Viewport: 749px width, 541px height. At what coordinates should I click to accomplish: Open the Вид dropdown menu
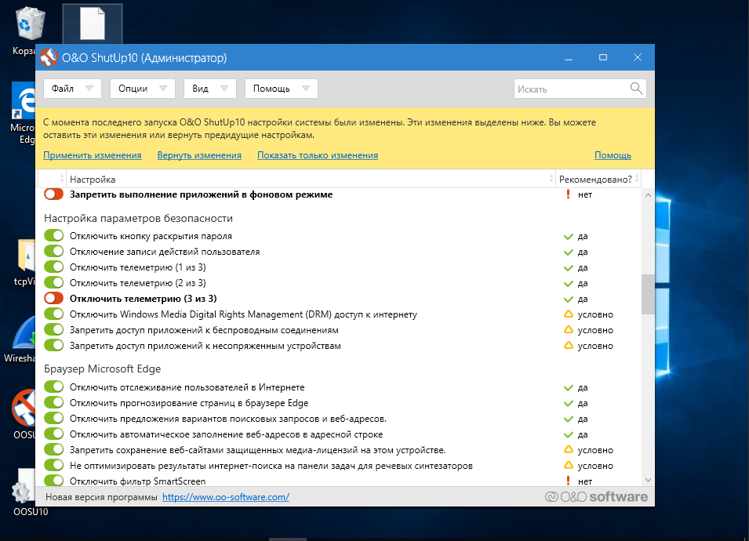(210, 89)
